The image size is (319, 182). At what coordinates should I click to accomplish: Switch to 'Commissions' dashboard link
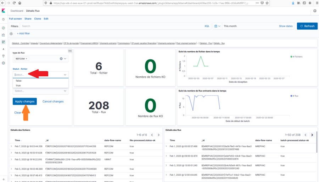click(124, 43)
